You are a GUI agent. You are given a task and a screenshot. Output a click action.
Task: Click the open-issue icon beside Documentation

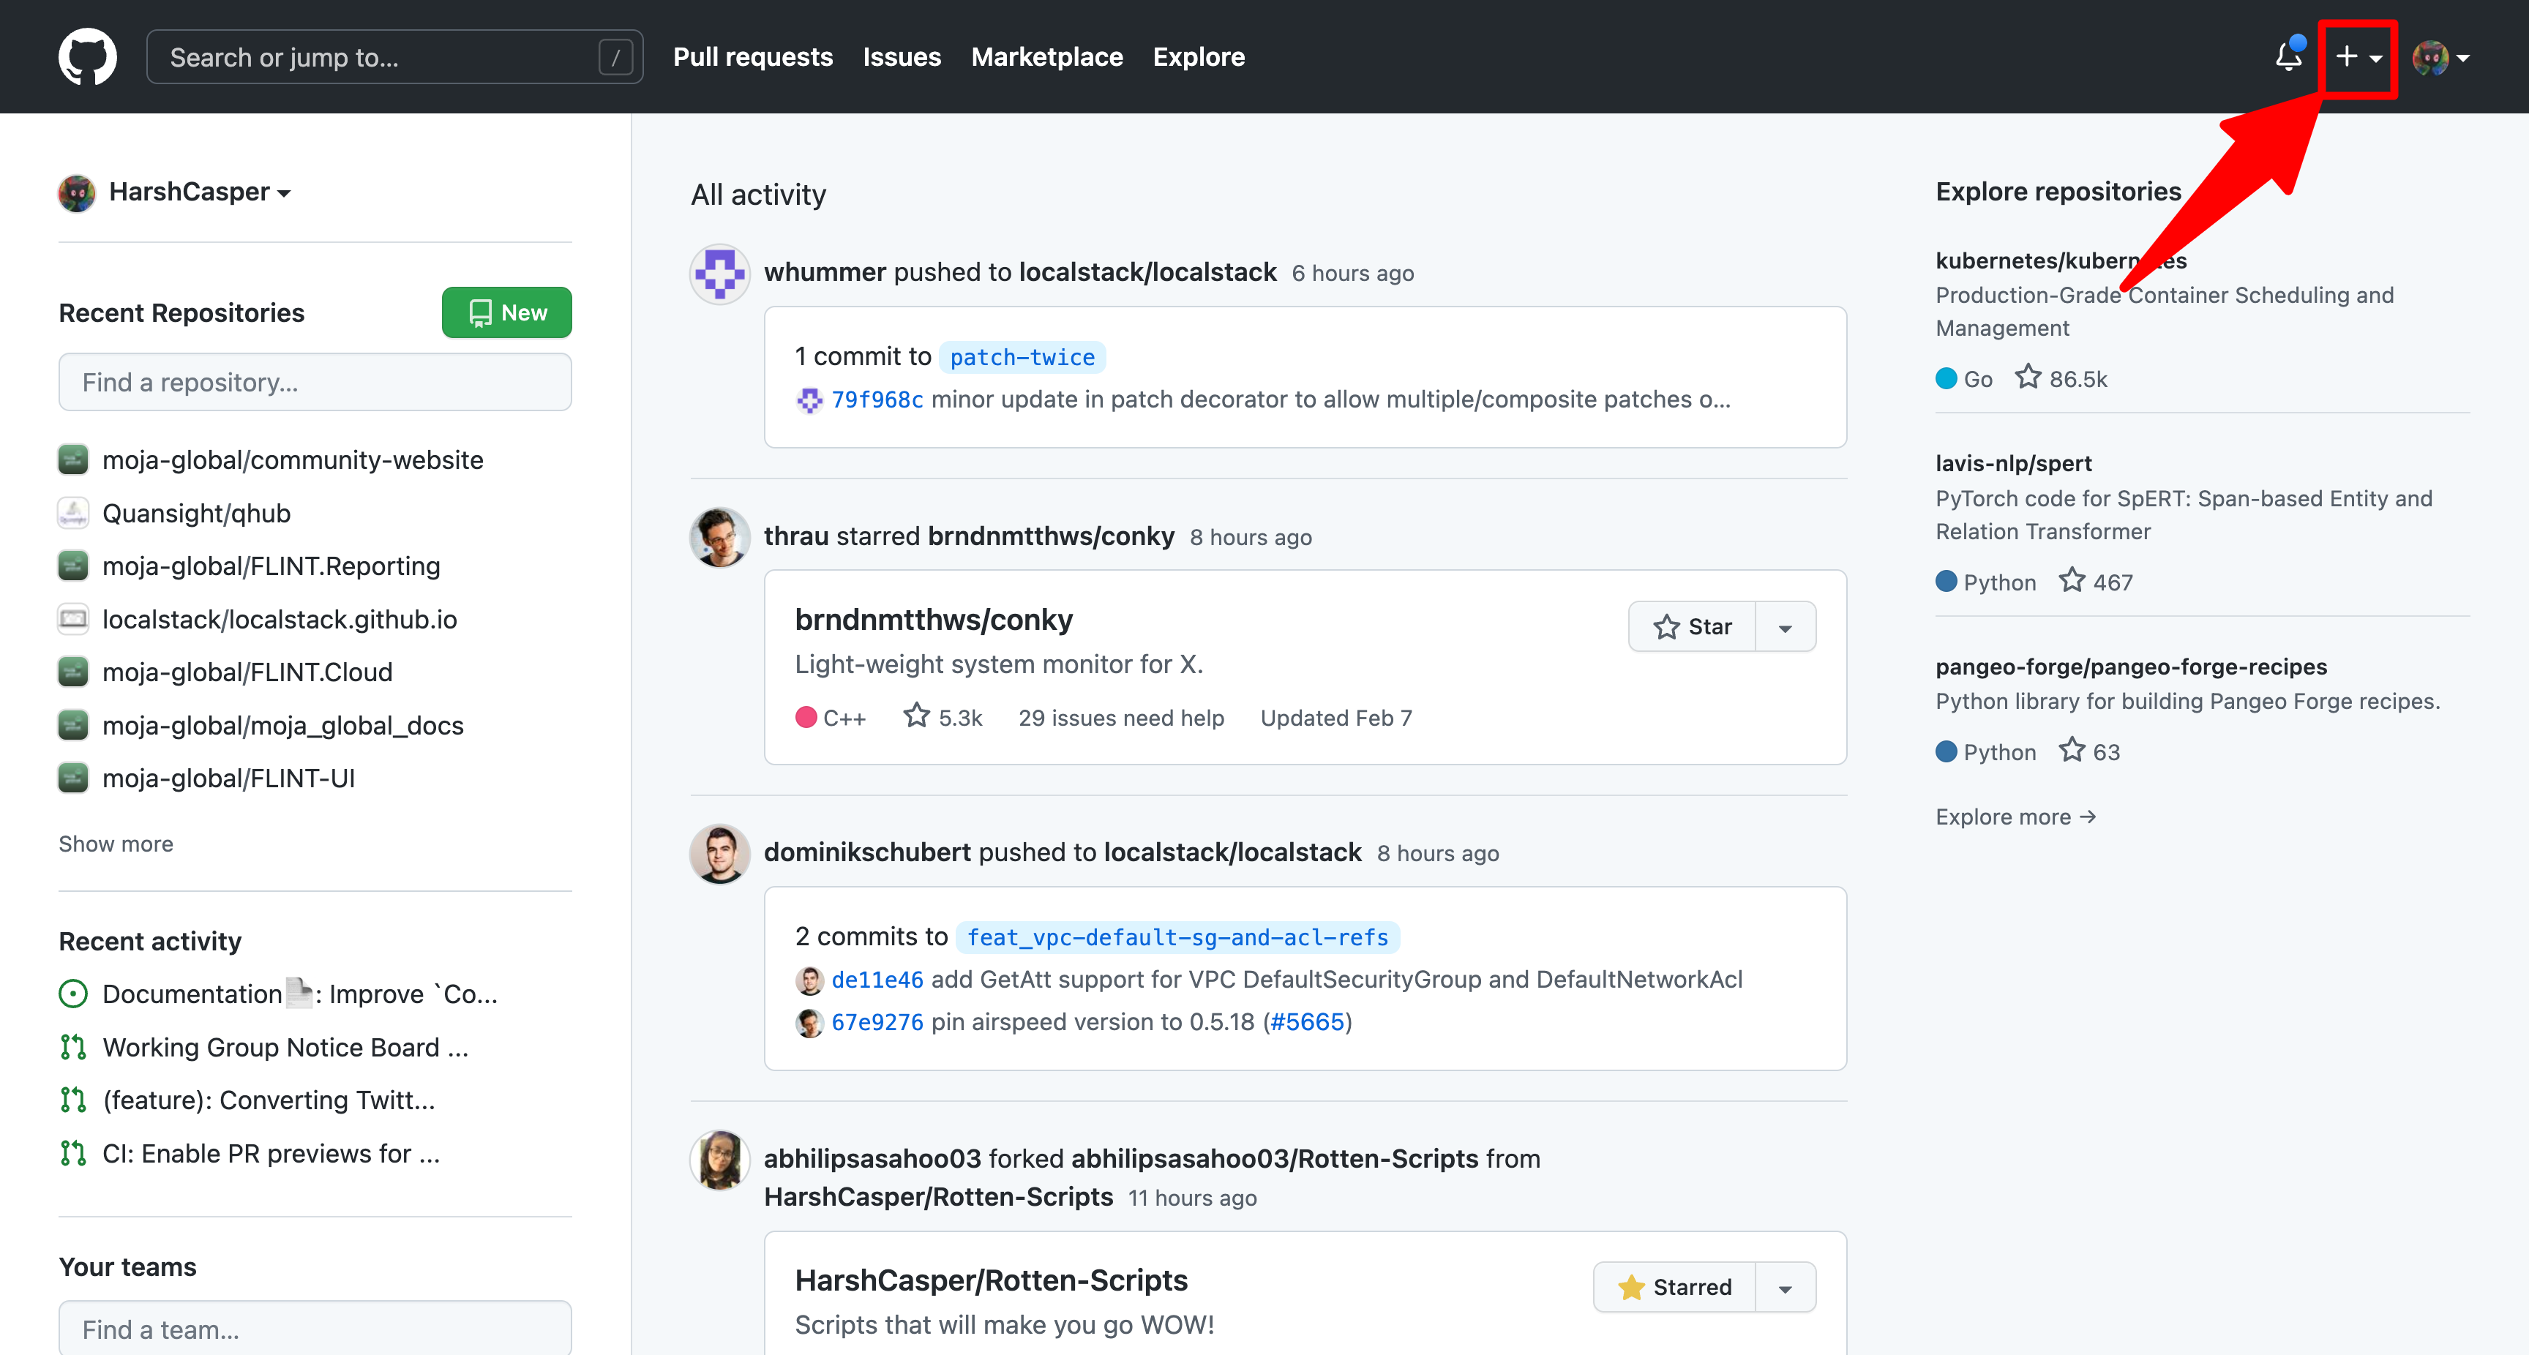coord(74,994)
